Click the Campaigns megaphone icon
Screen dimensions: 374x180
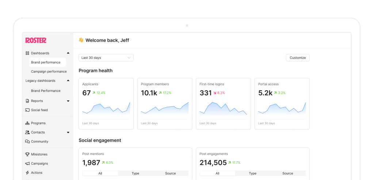click(x=27, y=164)
